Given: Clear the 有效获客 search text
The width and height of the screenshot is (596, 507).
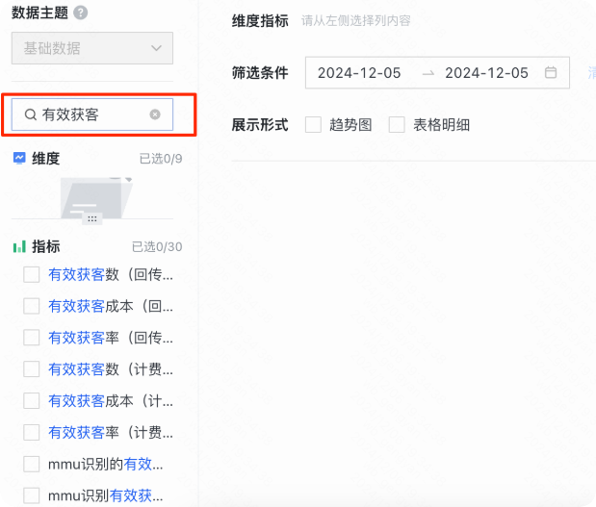Looking at the screenshot, I should [x=155, y=114].
